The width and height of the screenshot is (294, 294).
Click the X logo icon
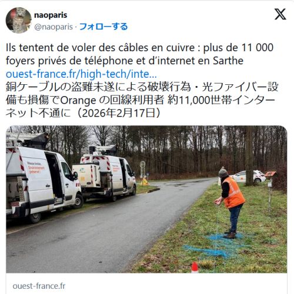coord(280,14)
